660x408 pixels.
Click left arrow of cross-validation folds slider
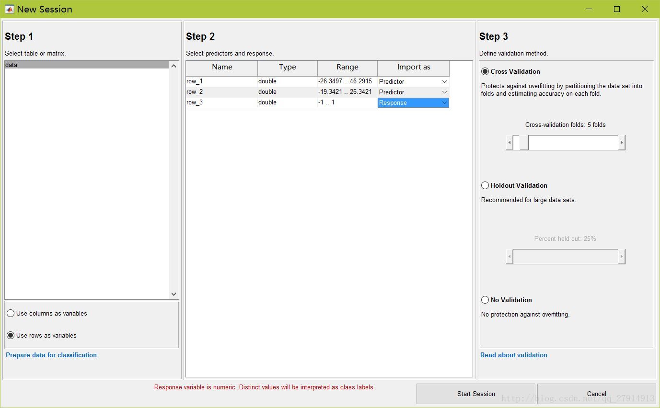coord(509,142)
